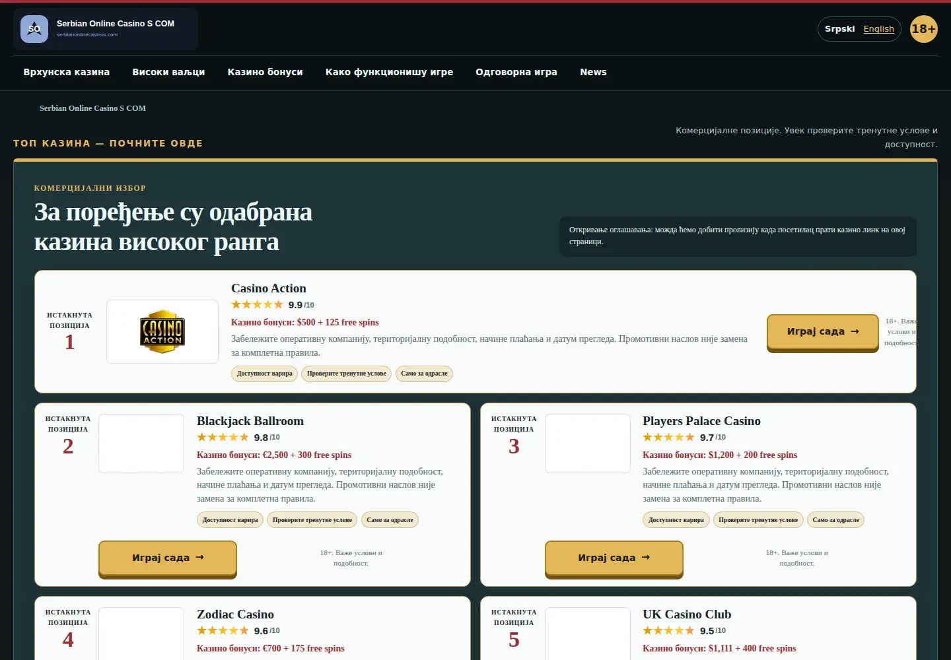The height and width of the screenshot is (660, 951).
Task: Click Само за одрасле tag under Casino Action
Action: click(424, 374)
